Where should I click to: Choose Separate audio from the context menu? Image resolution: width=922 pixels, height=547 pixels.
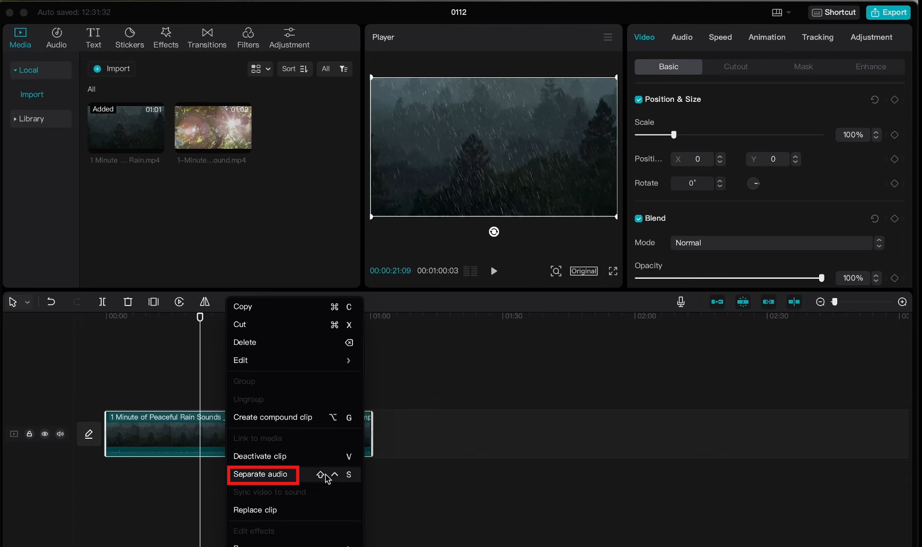click(x=262, y=474)
